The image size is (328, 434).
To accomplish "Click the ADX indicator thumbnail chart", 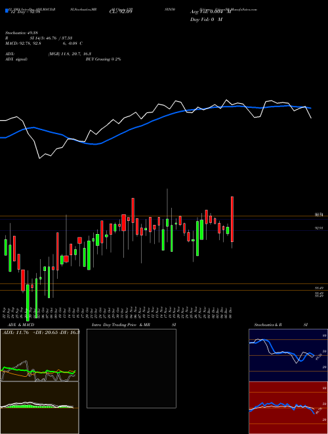I will [x=39, y=355].
